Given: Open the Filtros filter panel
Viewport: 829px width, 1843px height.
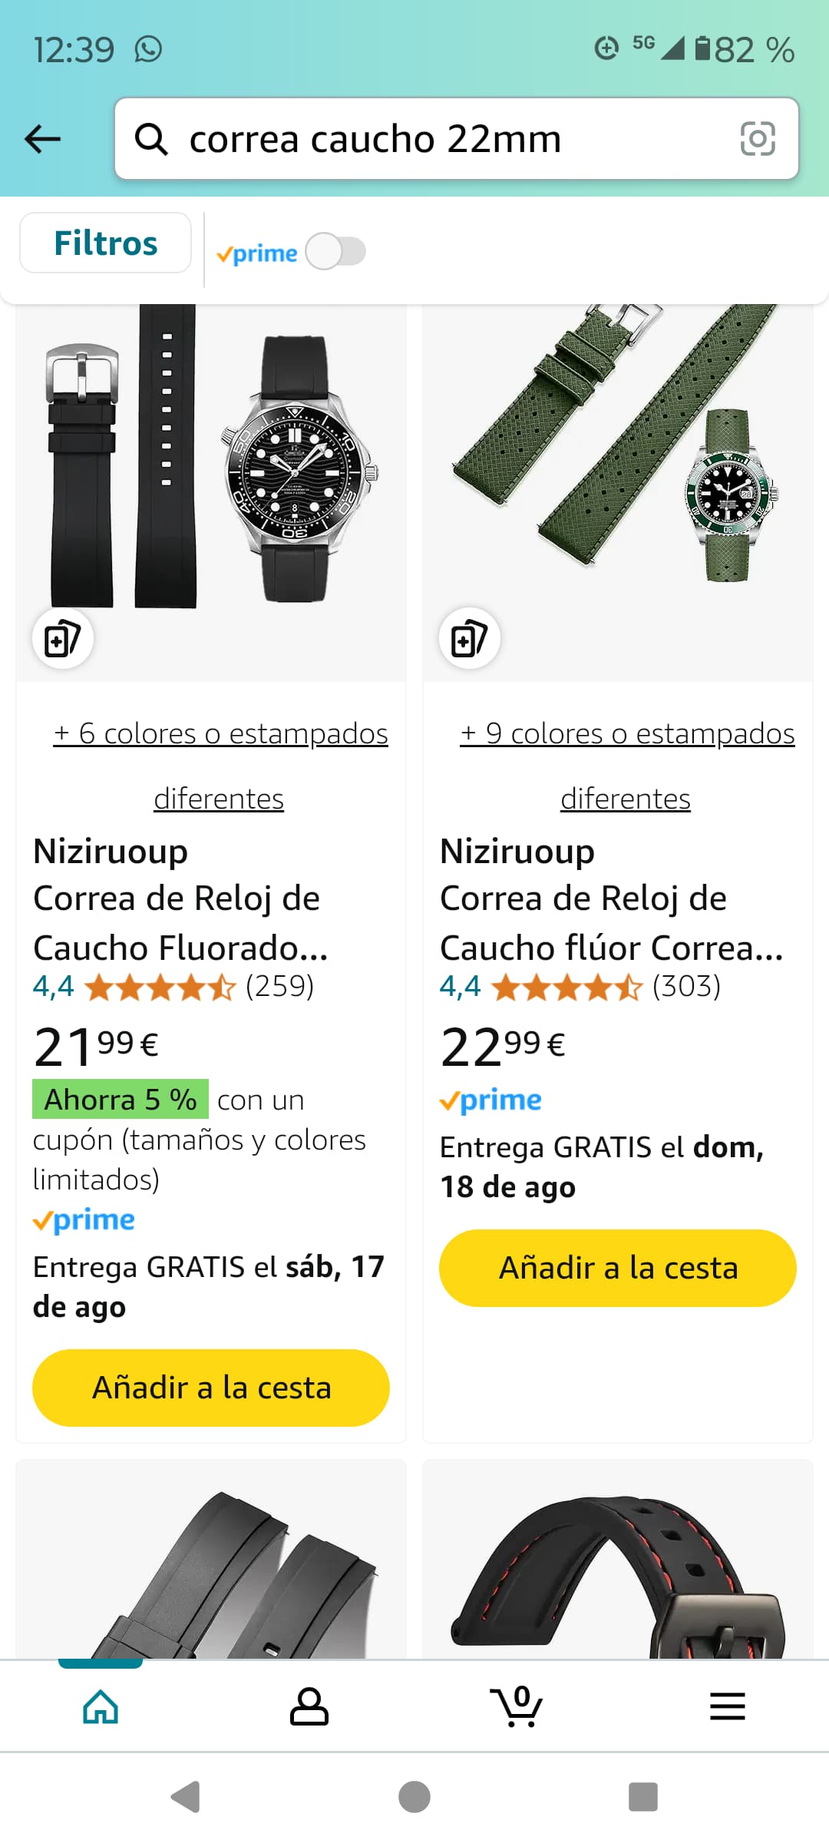Looking at the screenshot, I should 105,243.
